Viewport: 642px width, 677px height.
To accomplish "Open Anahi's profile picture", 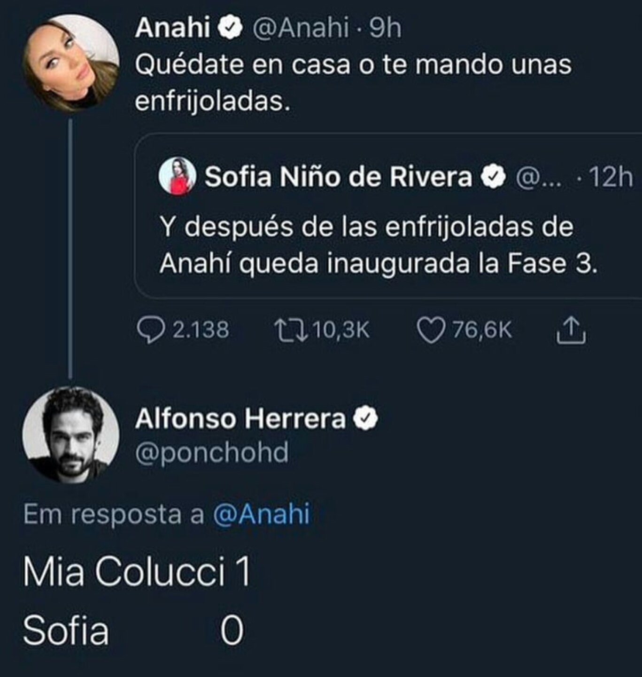I will (71, 62).
